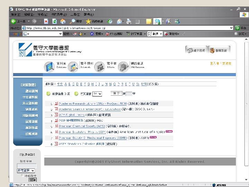Viewport: 249px width, 187px height.
Task: Open the Academic Research Library ProQuest 5000 link
Action: [x=93, y=104]
